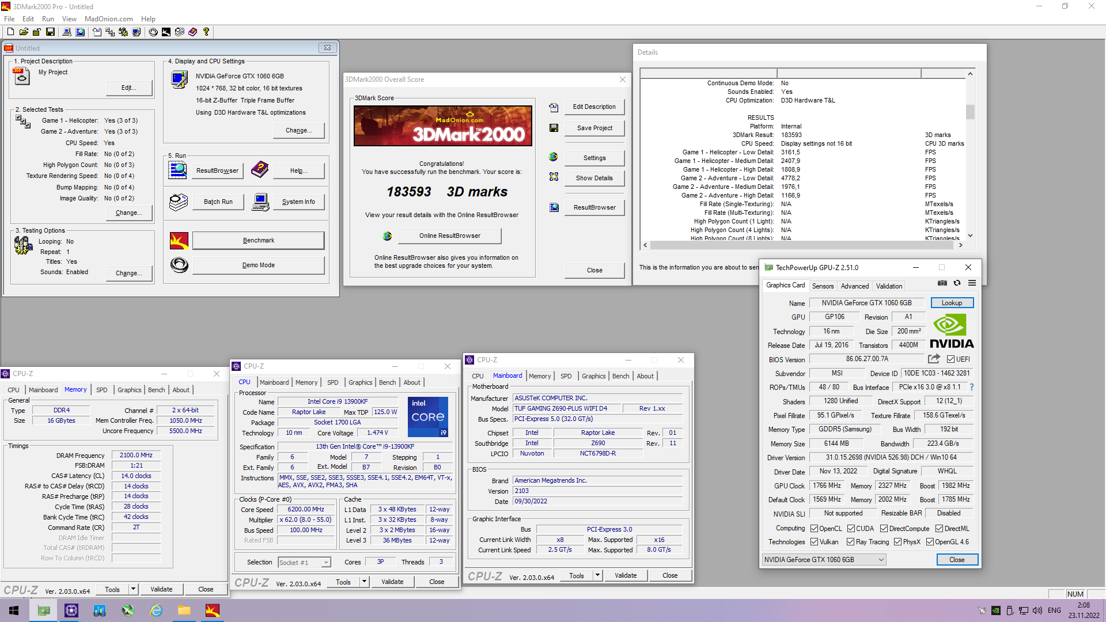This screenshot has width=1106, height=622.
Task: Switch to the Advanced tab in GPU-Z
Action: point(855,286)
